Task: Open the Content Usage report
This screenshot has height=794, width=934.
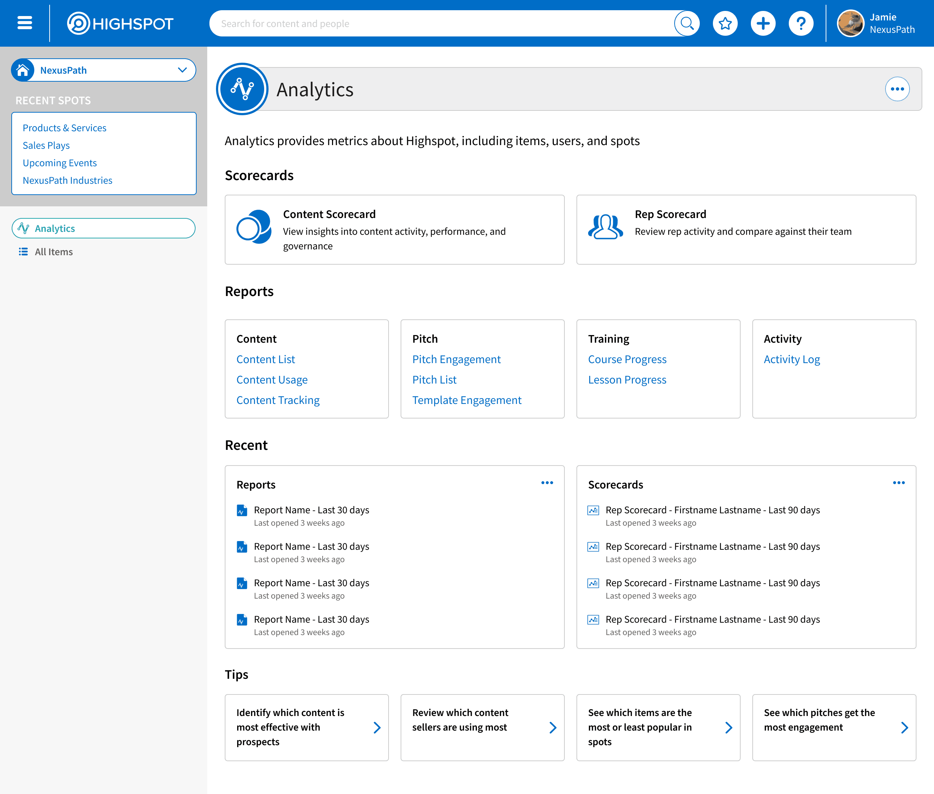Action: tap(272, 380)
